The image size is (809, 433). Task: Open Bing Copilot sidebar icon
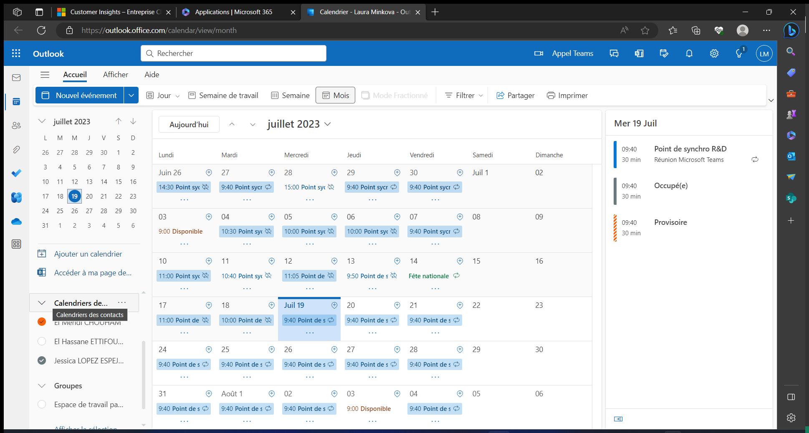[791, 30]
